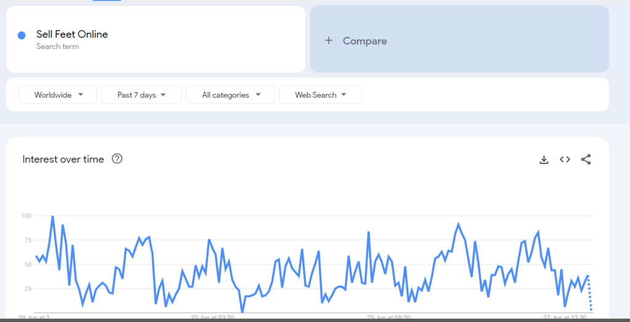Open the Past 7 days dropdown

141,95
